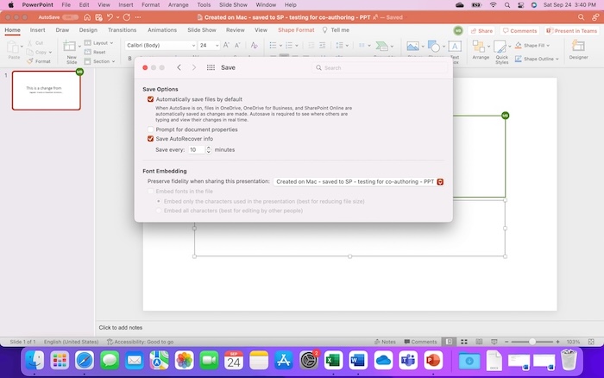Click the Increase Indent icon
Image resolution: width=604 pixels, height=378 pixels.
click(323, 46)
